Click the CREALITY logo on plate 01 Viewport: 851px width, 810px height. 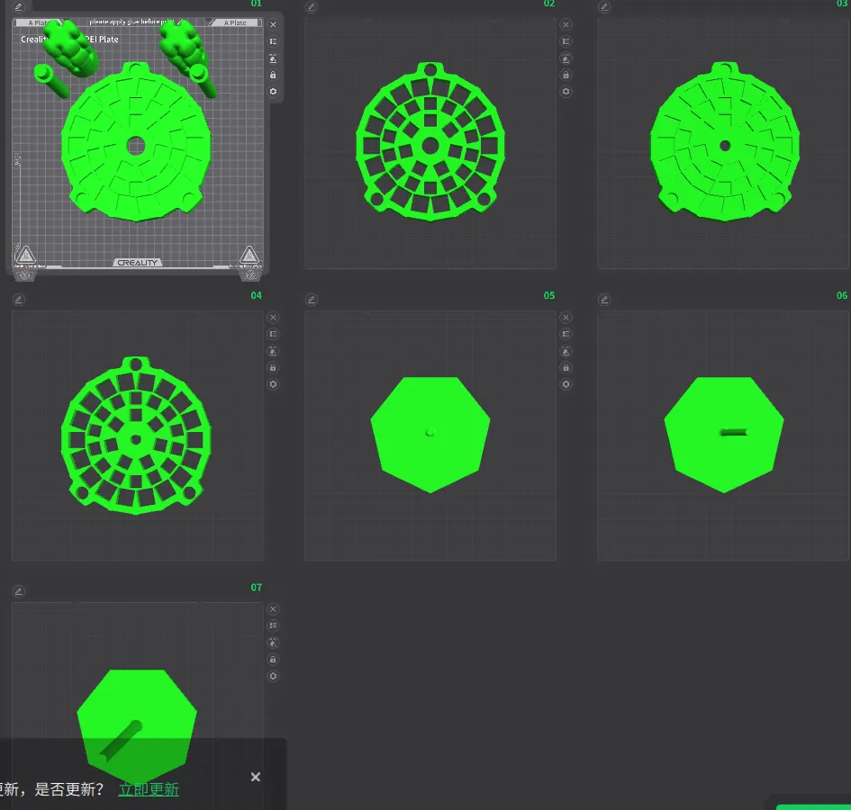[x=137, y=263]
